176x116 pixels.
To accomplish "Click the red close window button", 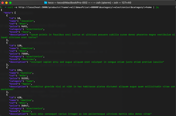I will [3, 3].
